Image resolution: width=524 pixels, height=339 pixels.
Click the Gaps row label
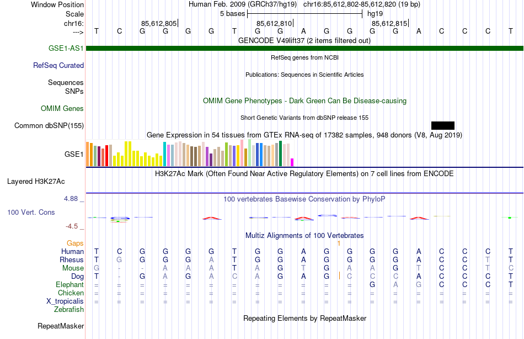tap(75, 243)
